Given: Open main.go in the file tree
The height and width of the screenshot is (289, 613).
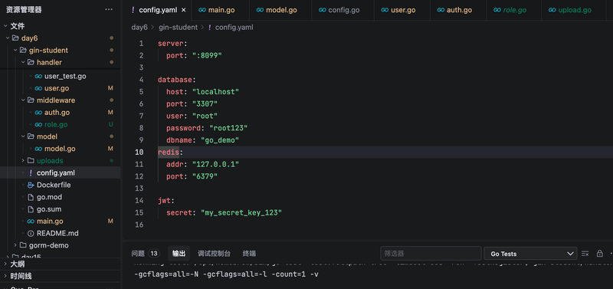Looking at the screenshot, I should click(50, 222).
